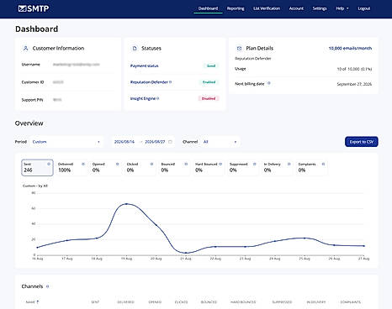Click the Hard Bounced card info icon
Viewport: 392px width, 309px height.
point(220,164)
